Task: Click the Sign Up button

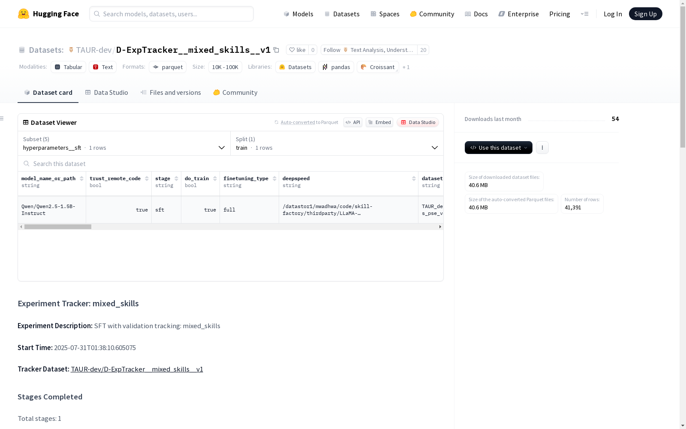Action: click(x=646, y=14)
